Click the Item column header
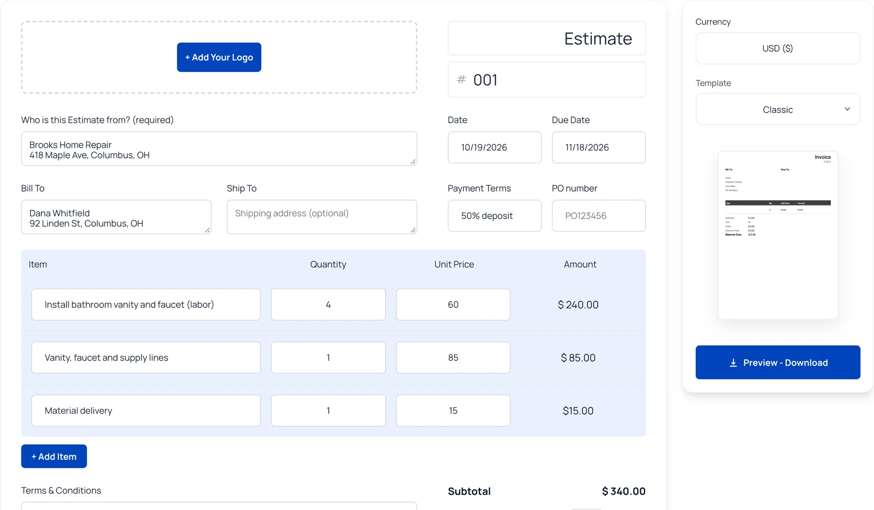 tap(38, 264)
